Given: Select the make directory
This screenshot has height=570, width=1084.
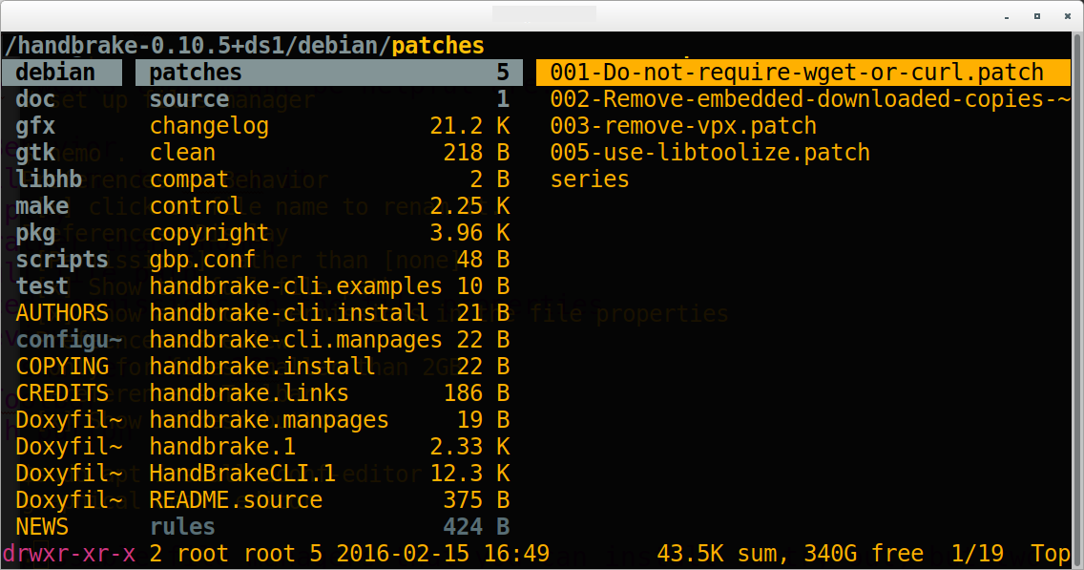Looking at the screenshot, I should click(x=41, y=206).
